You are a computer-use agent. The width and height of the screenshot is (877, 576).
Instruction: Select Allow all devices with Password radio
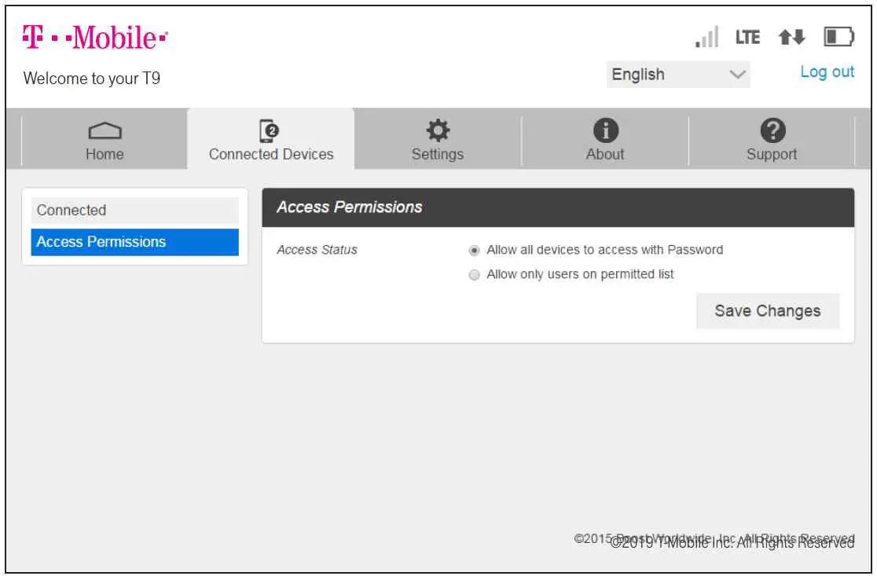click(474, 251)
